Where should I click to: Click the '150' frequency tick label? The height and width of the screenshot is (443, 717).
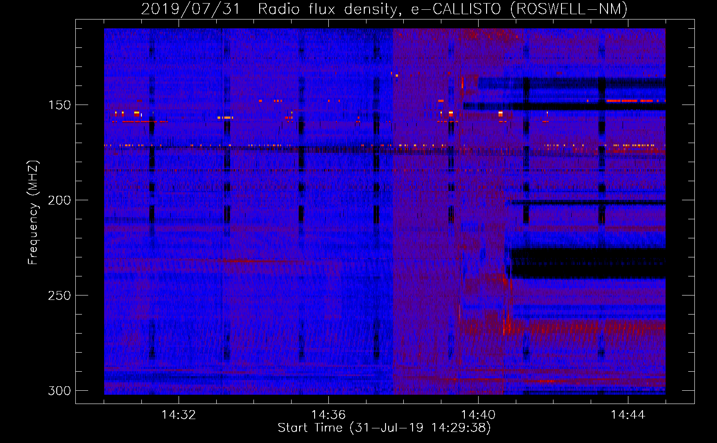coord(59,105)
